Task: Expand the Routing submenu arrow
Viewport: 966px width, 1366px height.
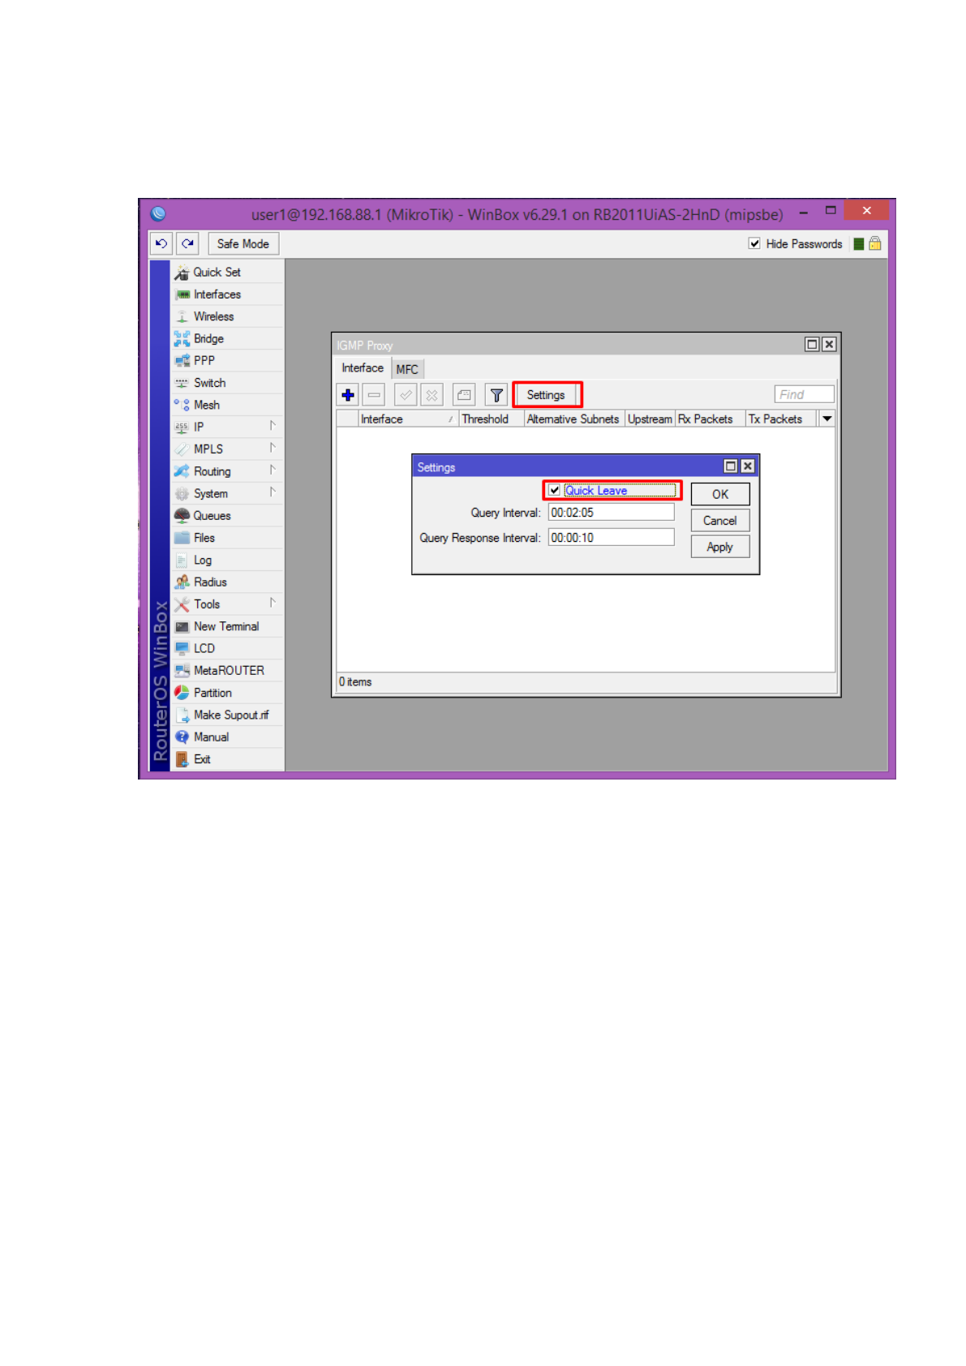Action: pyautogui.click(x=273, y=470)
